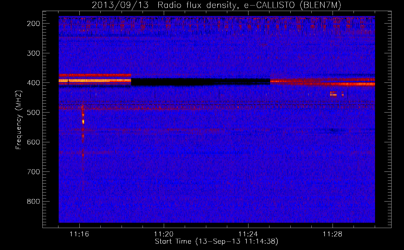The image size is (404, 250).
Task: Click the 800 frequency tick label
Action: pyautogui.click(x=33, y=201)
